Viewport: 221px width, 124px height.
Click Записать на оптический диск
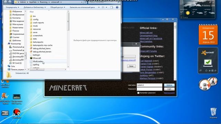(82, 7)
